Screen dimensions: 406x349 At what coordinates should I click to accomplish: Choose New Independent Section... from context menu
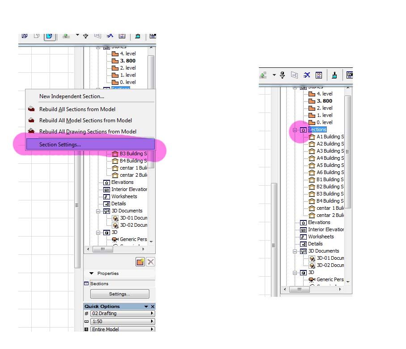tap(91, 96)
